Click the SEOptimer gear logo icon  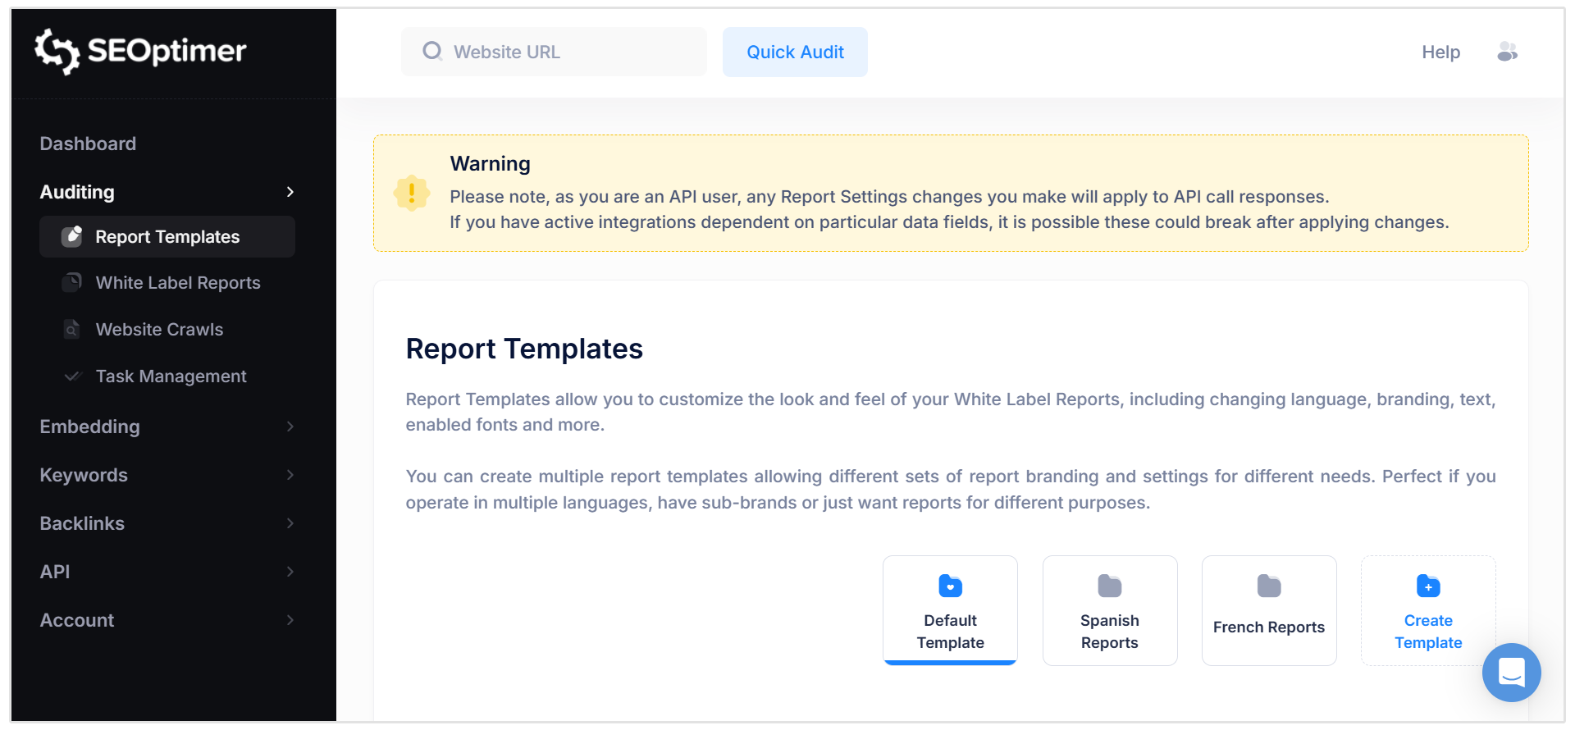[57, 51]
